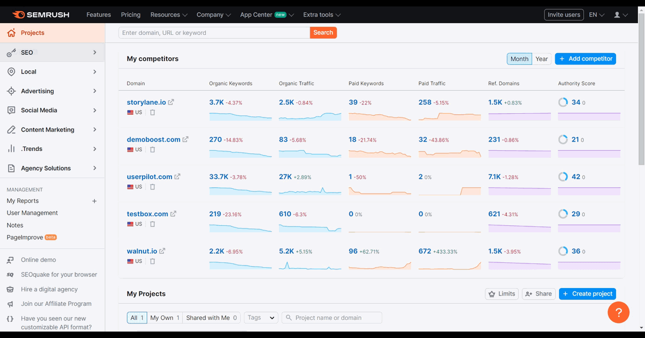The width and height of the screenshot is (645, 338).
Task: Click the Share button
Action: (x=539, y=293)
